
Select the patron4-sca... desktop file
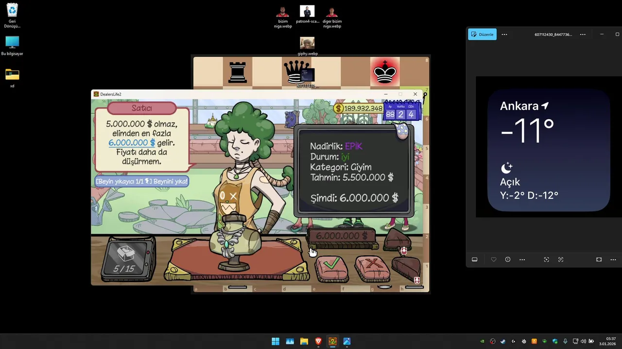pyautogui.click(x=307, y=15)
